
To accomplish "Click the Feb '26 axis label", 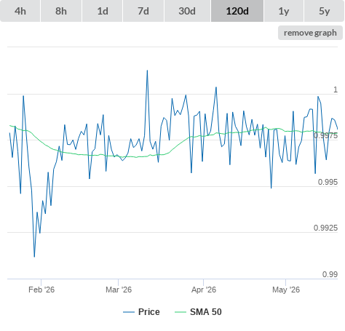I will pyautogui.click(x=41, y=290).
